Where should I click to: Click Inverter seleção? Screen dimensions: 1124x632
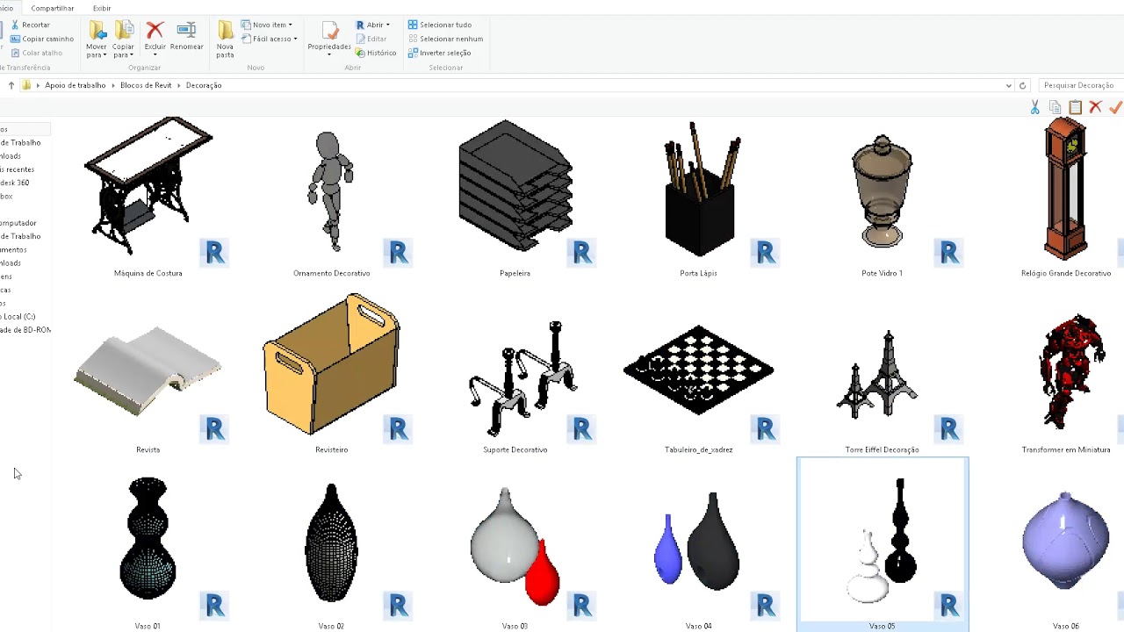click(x=439, y=53)
